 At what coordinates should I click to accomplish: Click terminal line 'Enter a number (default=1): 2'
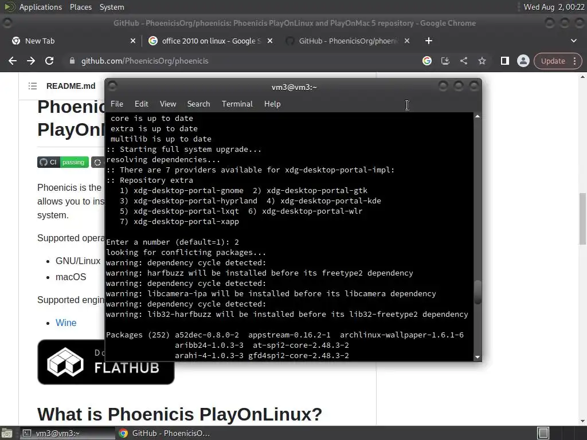tap(173, 242)
